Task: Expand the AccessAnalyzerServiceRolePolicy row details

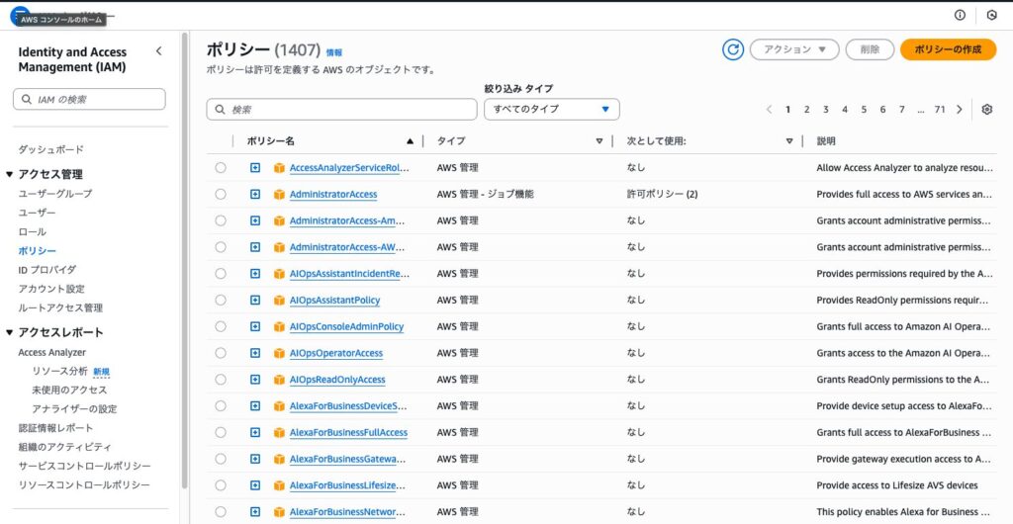Action: pos(255,168)
